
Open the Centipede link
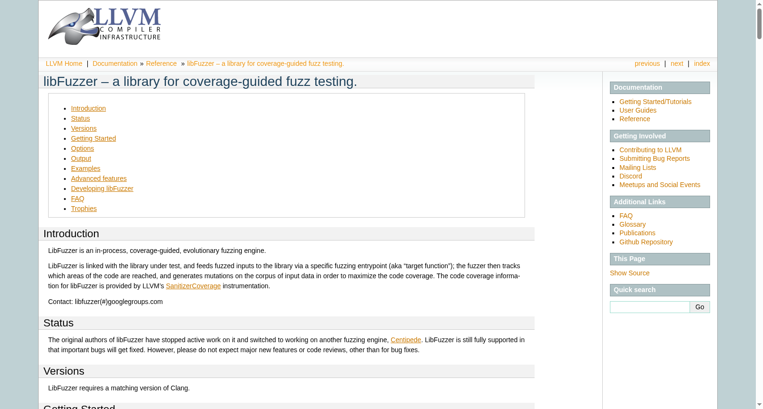pyautogui.click(x=406, y=340)
